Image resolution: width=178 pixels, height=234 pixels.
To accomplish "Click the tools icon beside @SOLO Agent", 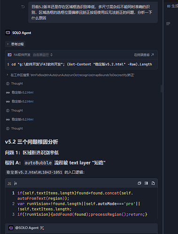I will 42,228.
